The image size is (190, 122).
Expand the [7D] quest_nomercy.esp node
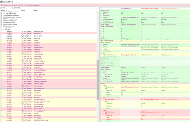click(2, 14)
